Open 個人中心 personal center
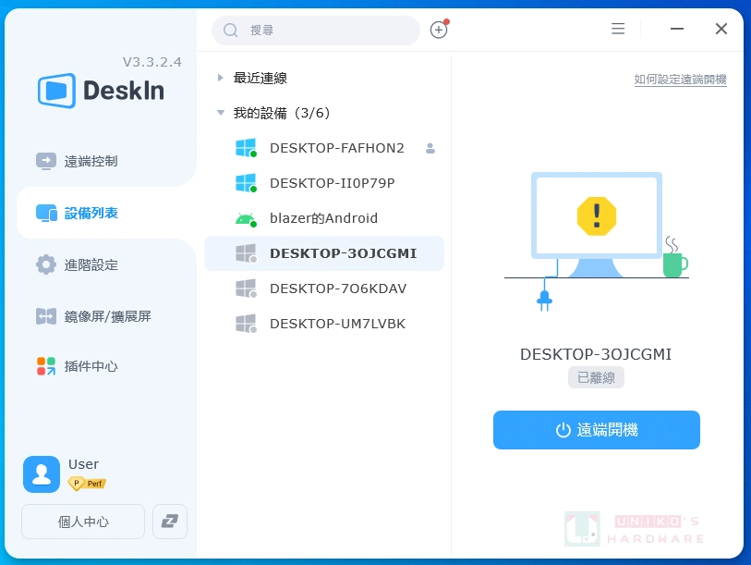This screenshot has width=751, height=565. pos(82,521)
